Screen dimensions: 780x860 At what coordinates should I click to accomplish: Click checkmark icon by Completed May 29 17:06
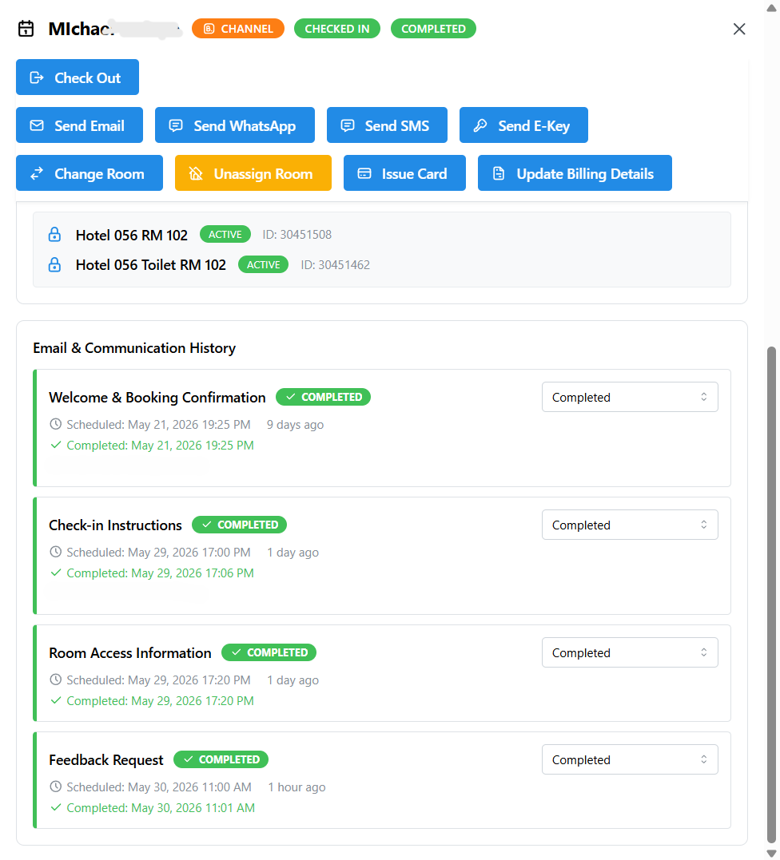tap(55, 573)
